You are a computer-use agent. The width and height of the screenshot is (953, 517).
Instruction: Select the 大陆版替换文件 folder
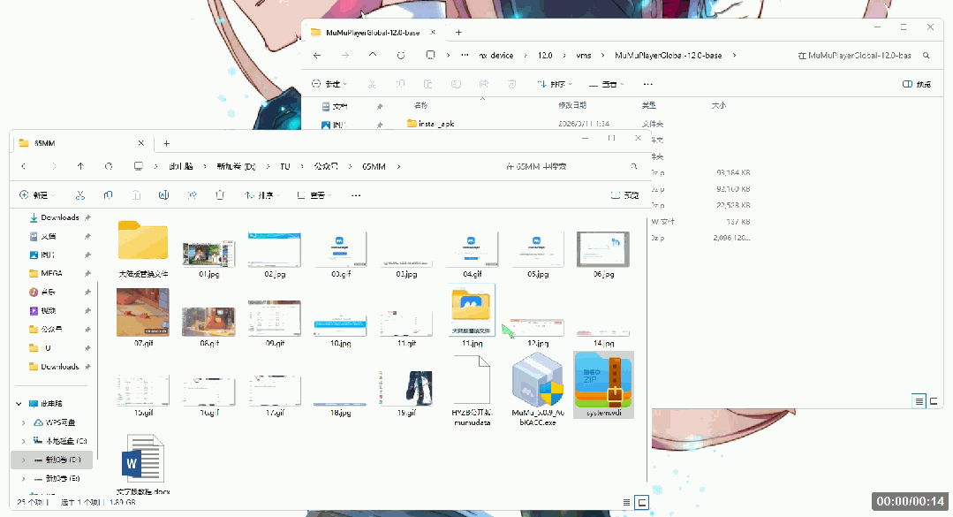tap(143, 250)
